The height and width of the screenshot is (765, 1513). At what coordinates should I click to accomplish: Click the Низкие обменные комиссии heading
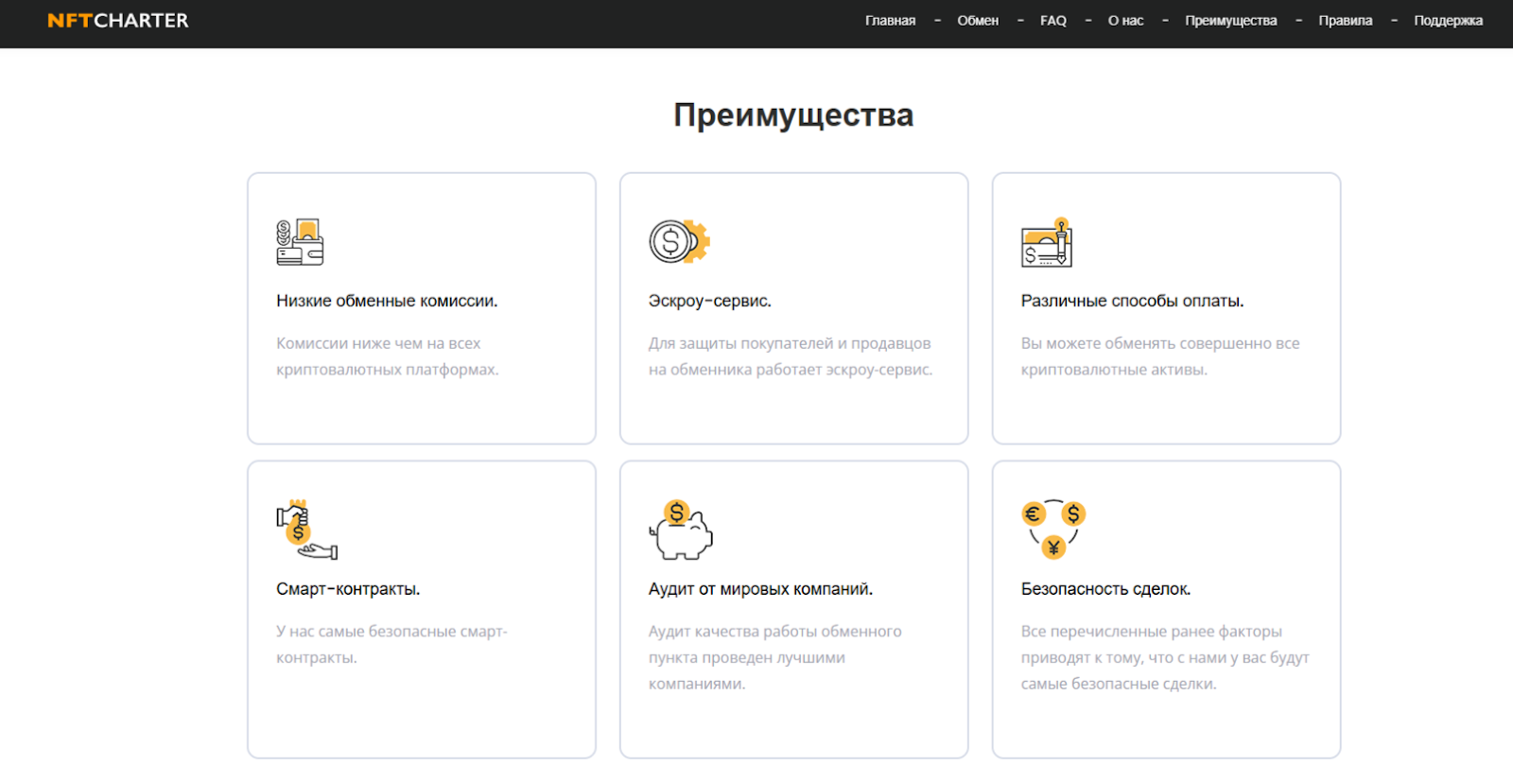pyautogui.click(x=387, y=301)
